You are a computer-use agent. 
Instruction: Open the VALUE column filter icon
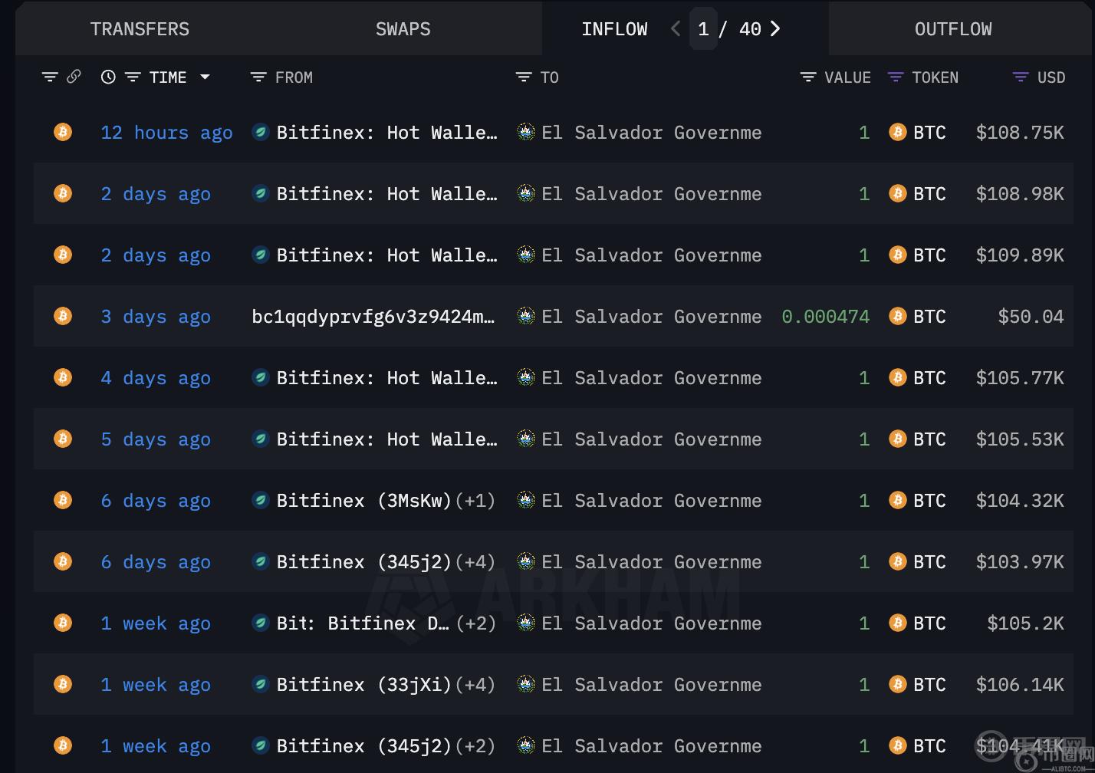click(x=807, y=77)
